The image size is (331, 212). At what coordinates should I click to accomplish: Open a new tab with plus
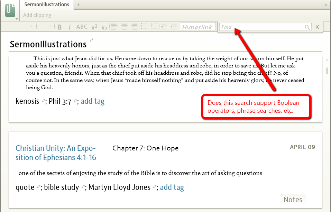79,5
